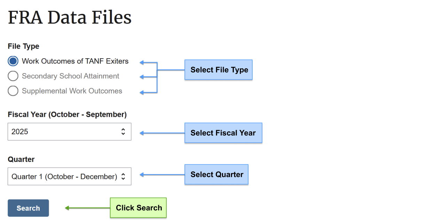Click the Select File Type callout box

click(x=219, y=70)
